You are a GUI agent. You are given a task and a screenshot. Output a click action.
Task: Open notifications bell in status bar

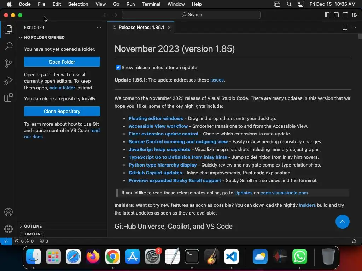click(x=354, y=241)
